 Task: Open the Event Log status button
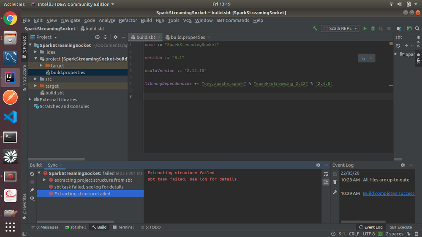(x=370, y=227)
